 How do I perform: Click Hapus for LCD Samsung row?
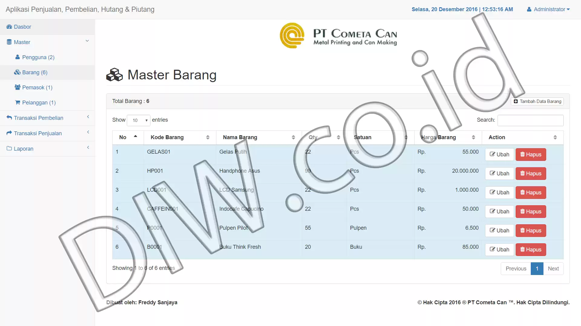coord(531,193)
